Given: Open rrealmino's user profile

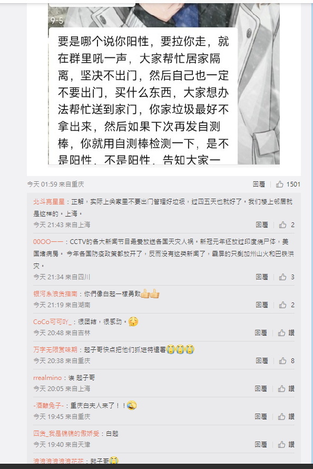Looking at the screenshot, I should 47,378.
